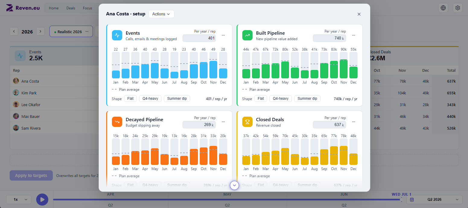The width and height of the screenshot is (468, 208).
Task: Go to previous year arrow
Action: tap(14, 31)
